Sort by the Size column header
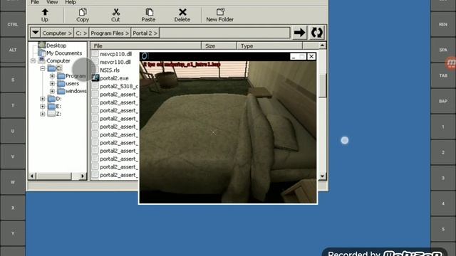This screenshot has height=256, width=456. [x=219, y=46]
